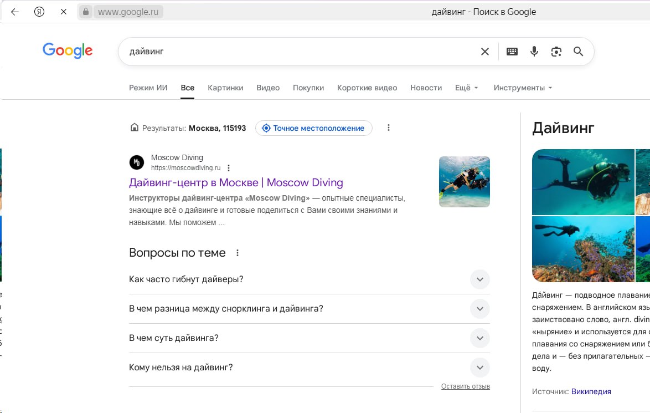650x413 pixels.
Task: Open options menu next to location results
Action: pyautogui.click(x=389, y=128)
